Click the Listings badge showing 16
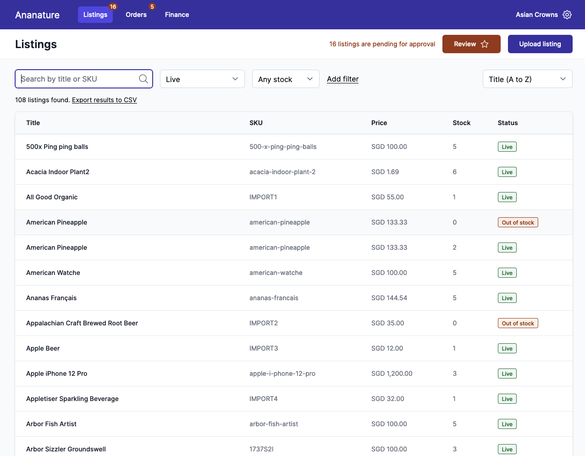 [113, 7]
